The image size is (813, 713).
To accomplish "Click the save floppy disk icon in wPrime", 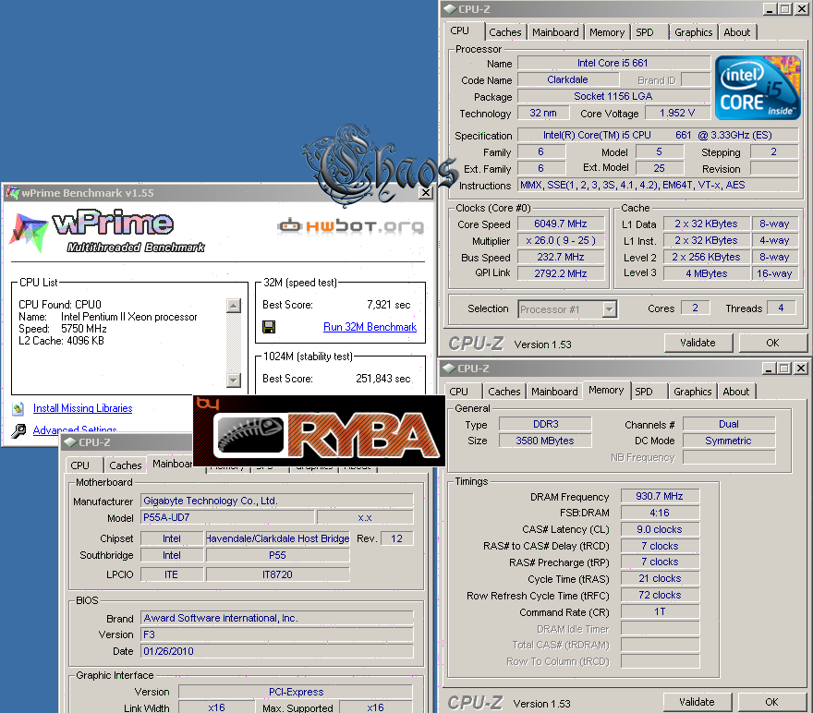I will pos(269,327).
